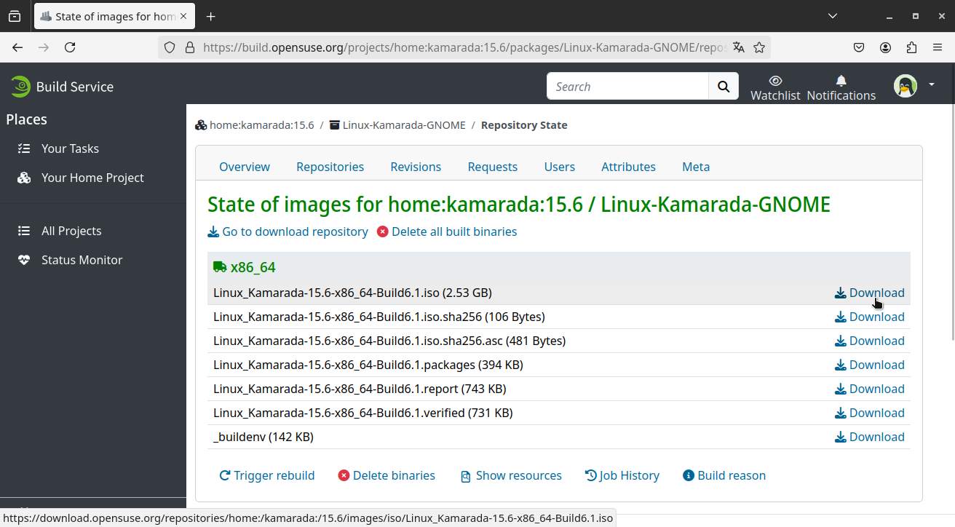
Task: Go back to previous page
Action: 17,47
